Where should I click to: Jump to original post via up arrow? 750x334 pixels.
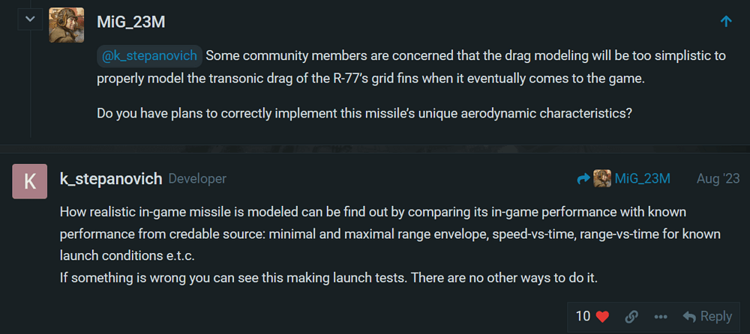tap(726, 21)
